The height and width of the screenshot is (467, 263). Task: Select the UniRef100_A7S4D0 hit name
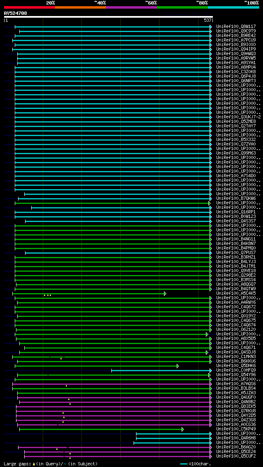point(236,176)
